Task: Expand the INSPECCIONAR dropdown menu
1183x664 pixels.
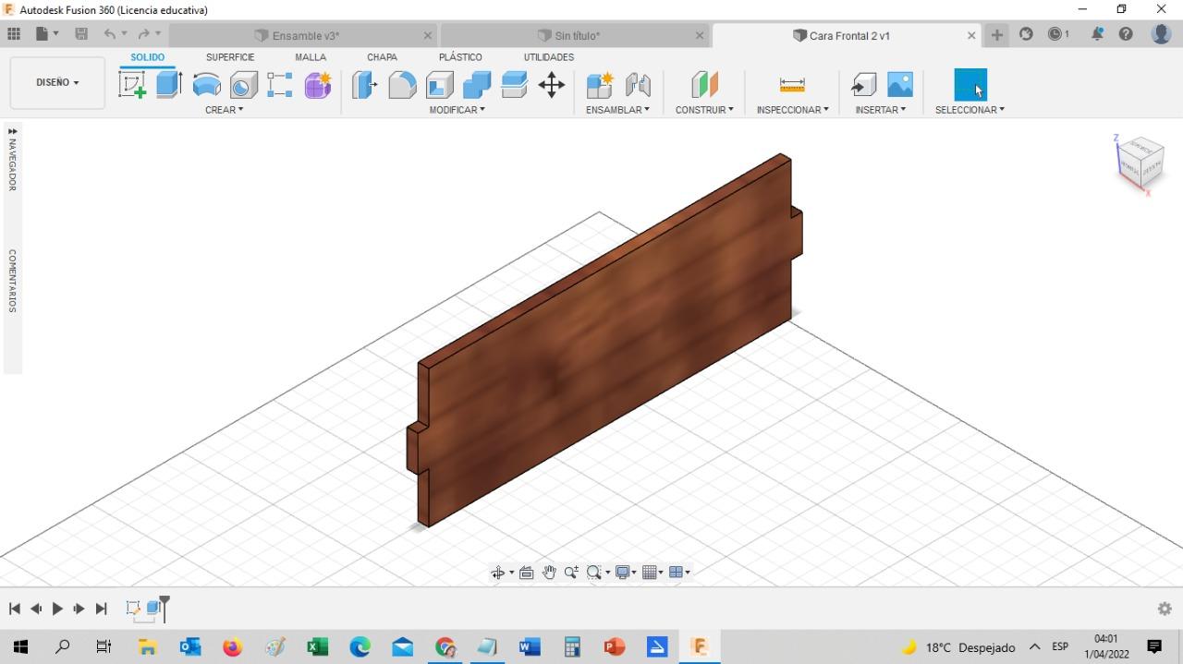Action: pyautogui.click(x=792, y=110)
